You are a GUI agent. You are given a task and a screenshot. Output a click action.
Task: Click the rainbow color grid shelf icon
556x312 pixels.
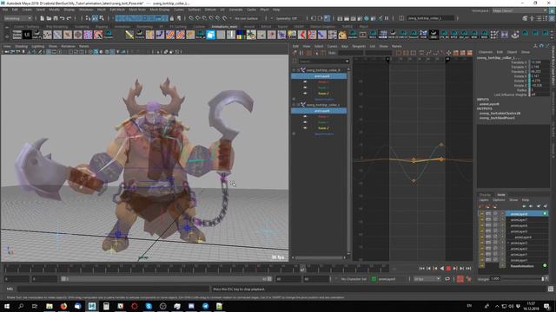point(241,35)
